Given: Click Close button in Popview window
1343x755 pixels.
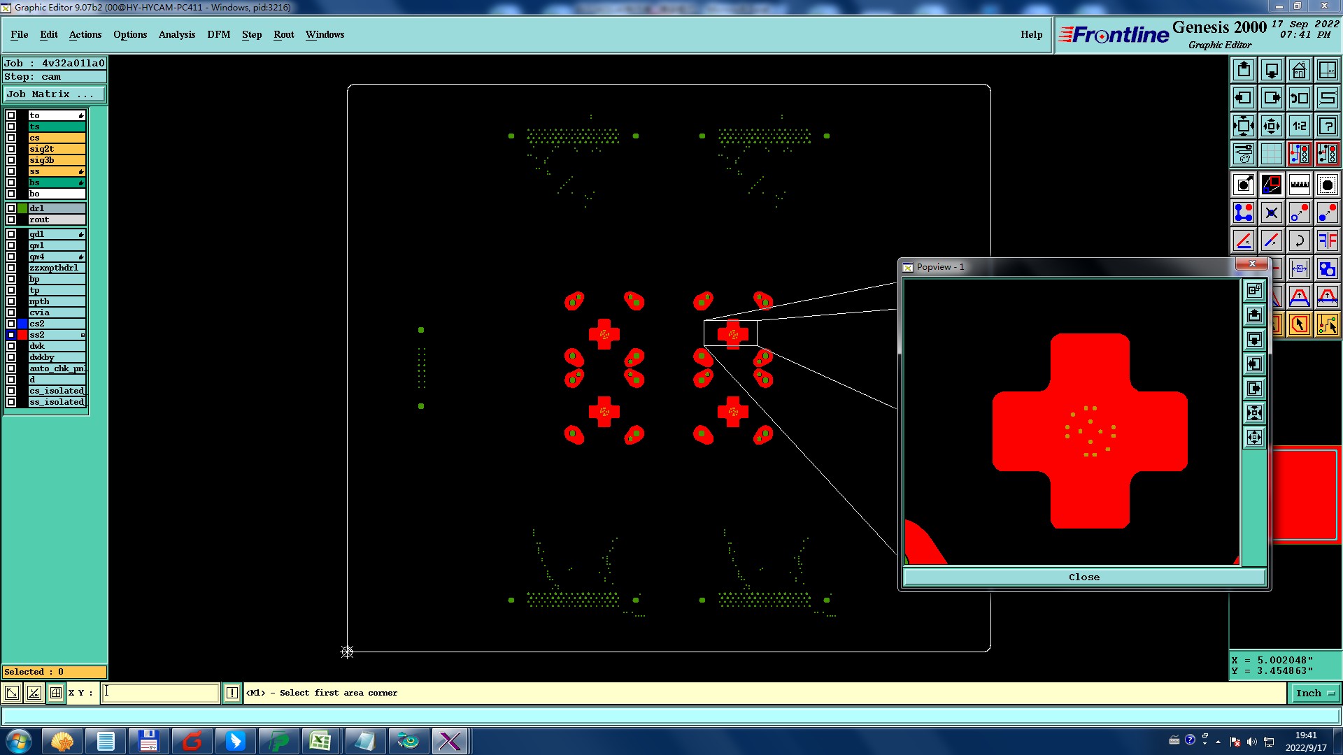Looking at the screenshot, I should click(1083, 577).
